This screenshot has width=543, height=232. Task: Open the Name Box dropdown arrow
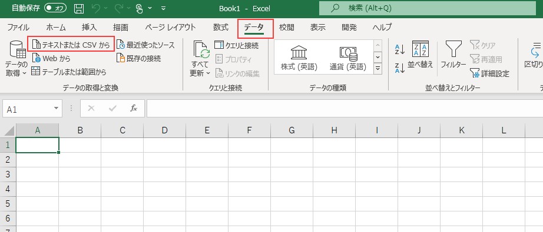point(56,109)
